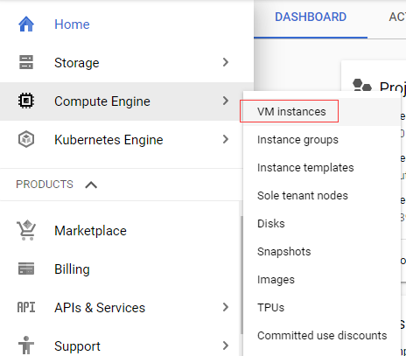Click the Marketplace cart icon
Screen dimensions: 406x356
click(x=26, y=230)
